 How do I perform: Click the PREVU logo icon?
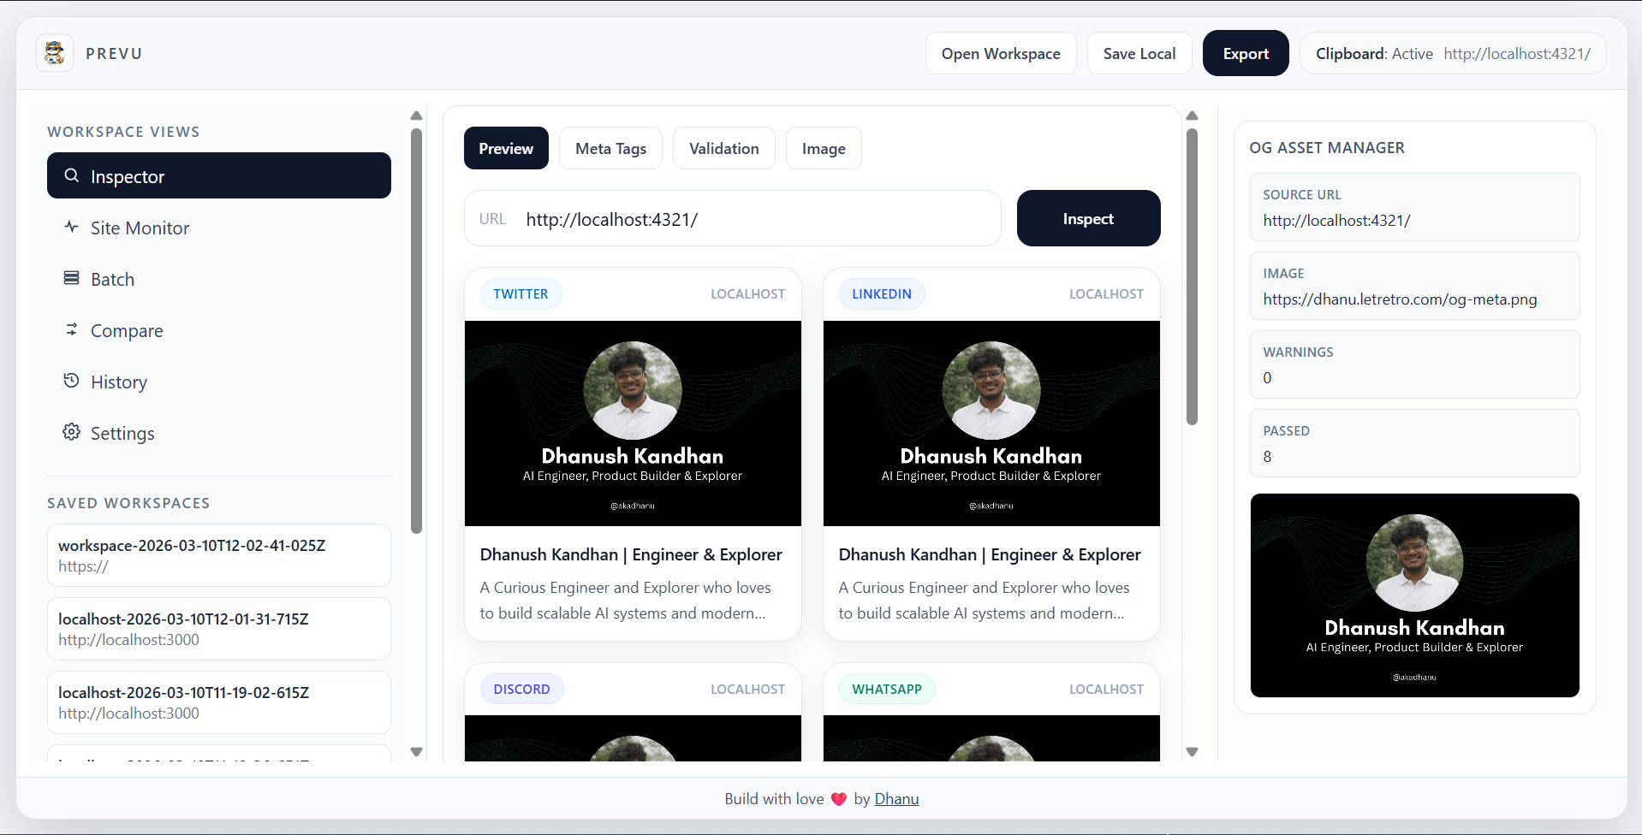(53, 52)
